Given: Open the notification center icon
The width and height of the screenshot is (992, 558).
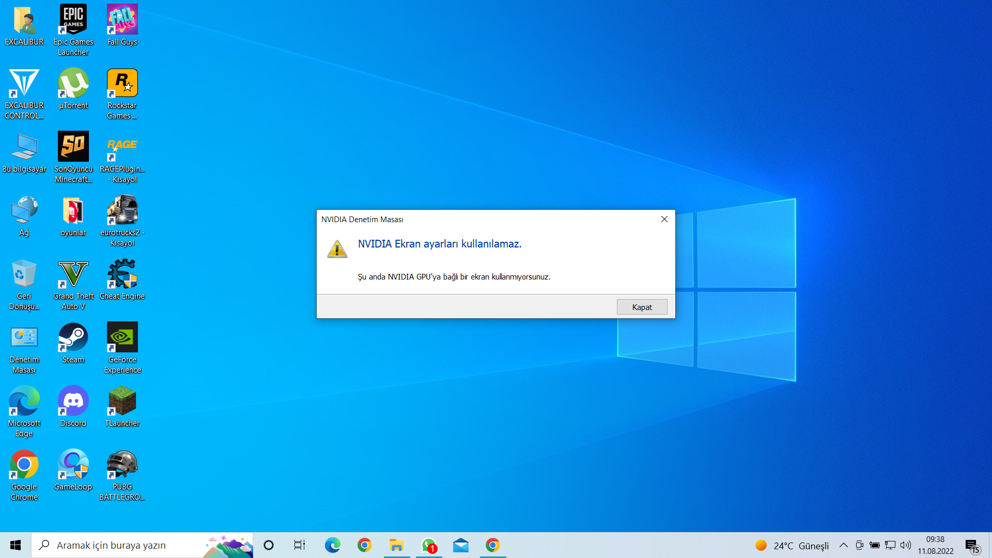Looking at the screenshot, I should tap(972, 545).
